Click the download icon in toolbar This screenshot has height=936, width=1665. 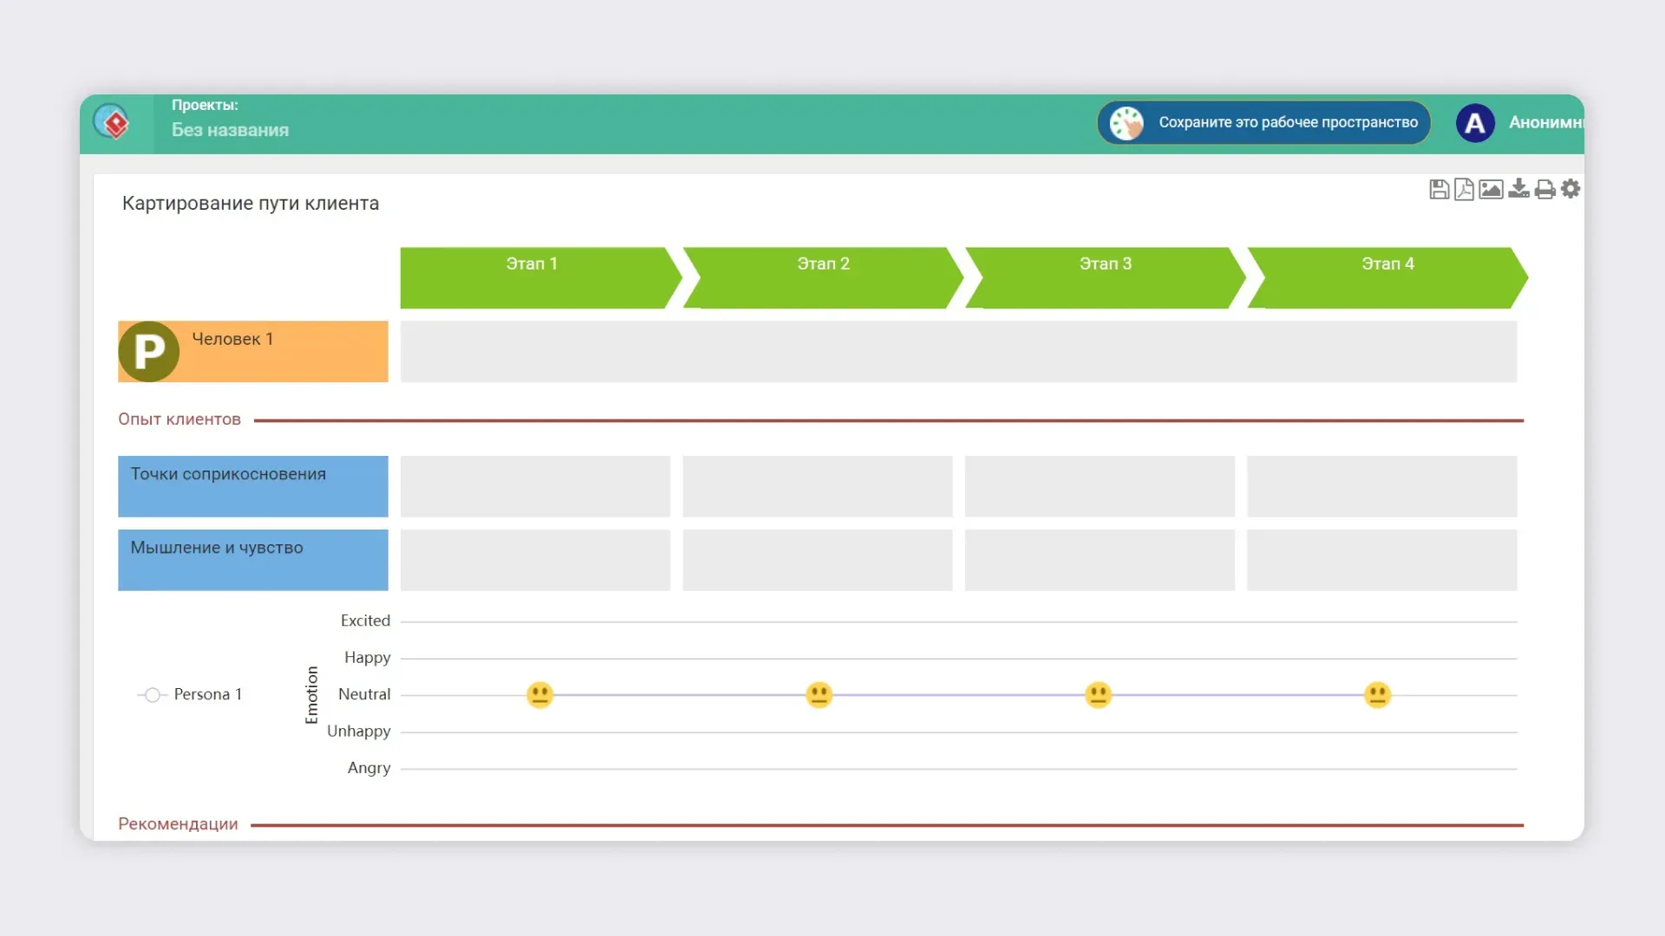[x=1518, y=189]
